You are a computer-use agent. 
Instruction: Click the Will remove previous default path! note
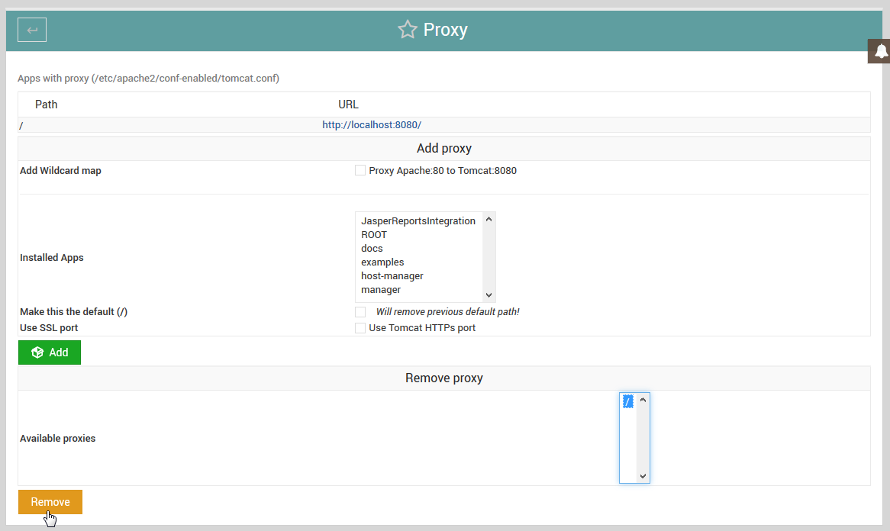[447, 312]
